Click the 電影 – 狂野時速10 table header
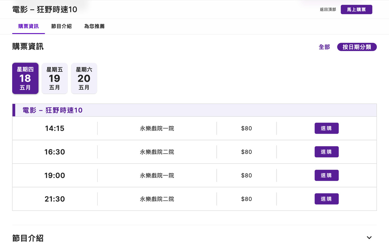Image resolution: width=389 pixels, height=243 pixels. (194, 110)
